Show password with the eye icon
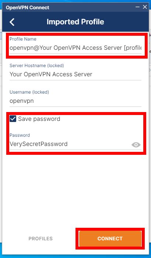This screenshot has width=151, height=258. click(136, 145)
